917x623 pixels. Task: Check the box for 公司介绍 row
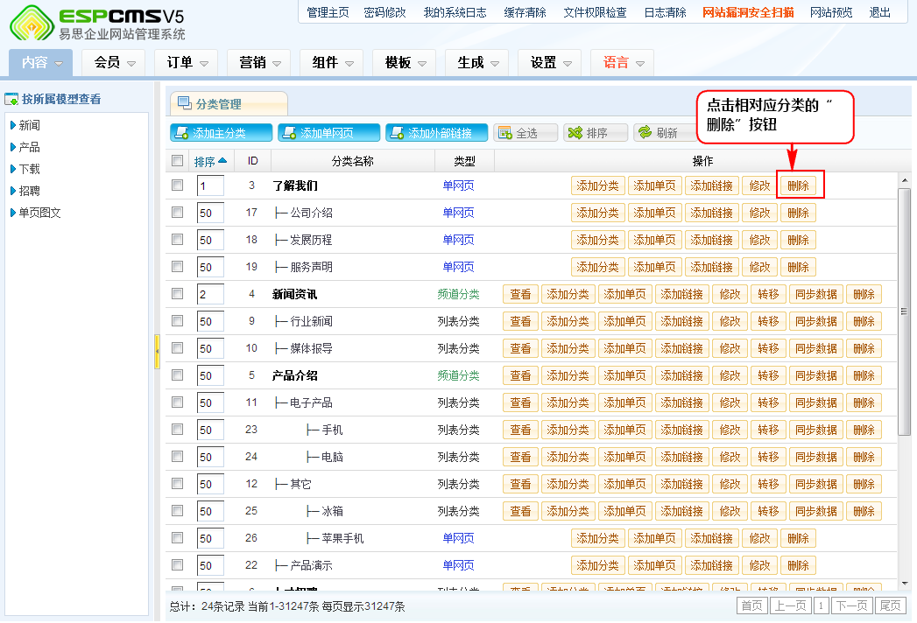click(177, 212)
